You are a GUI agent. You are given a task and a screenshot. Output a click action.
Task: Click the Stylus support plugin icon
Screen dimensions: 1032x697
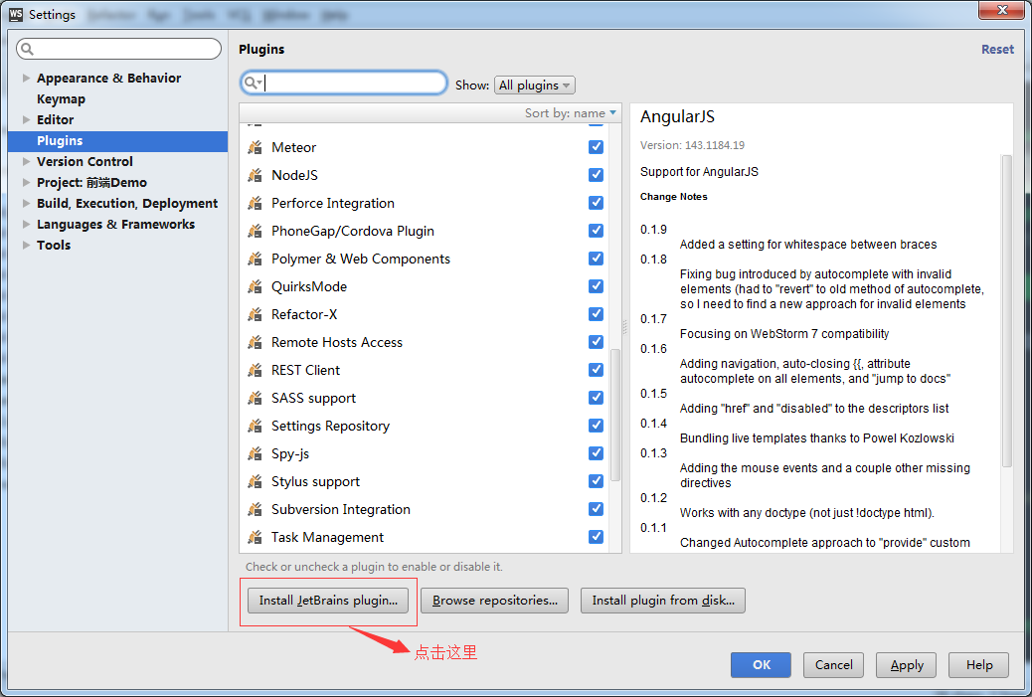coord(255,482)
